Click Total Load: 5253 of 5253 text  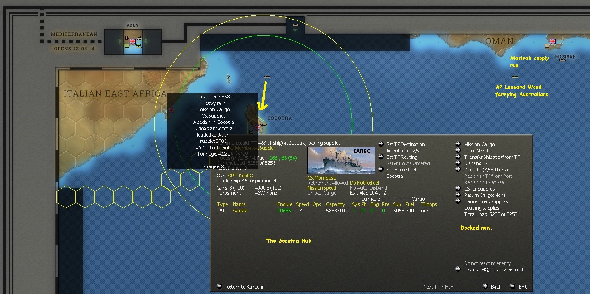(x=491, y=214)
